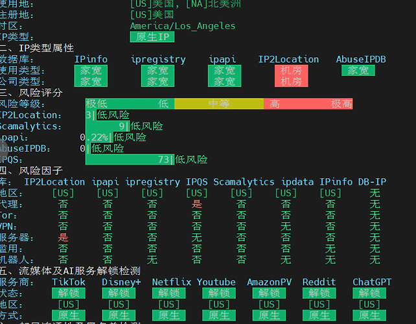
Task: Click the 极高 label on risk scale
Action: [341, 104]
